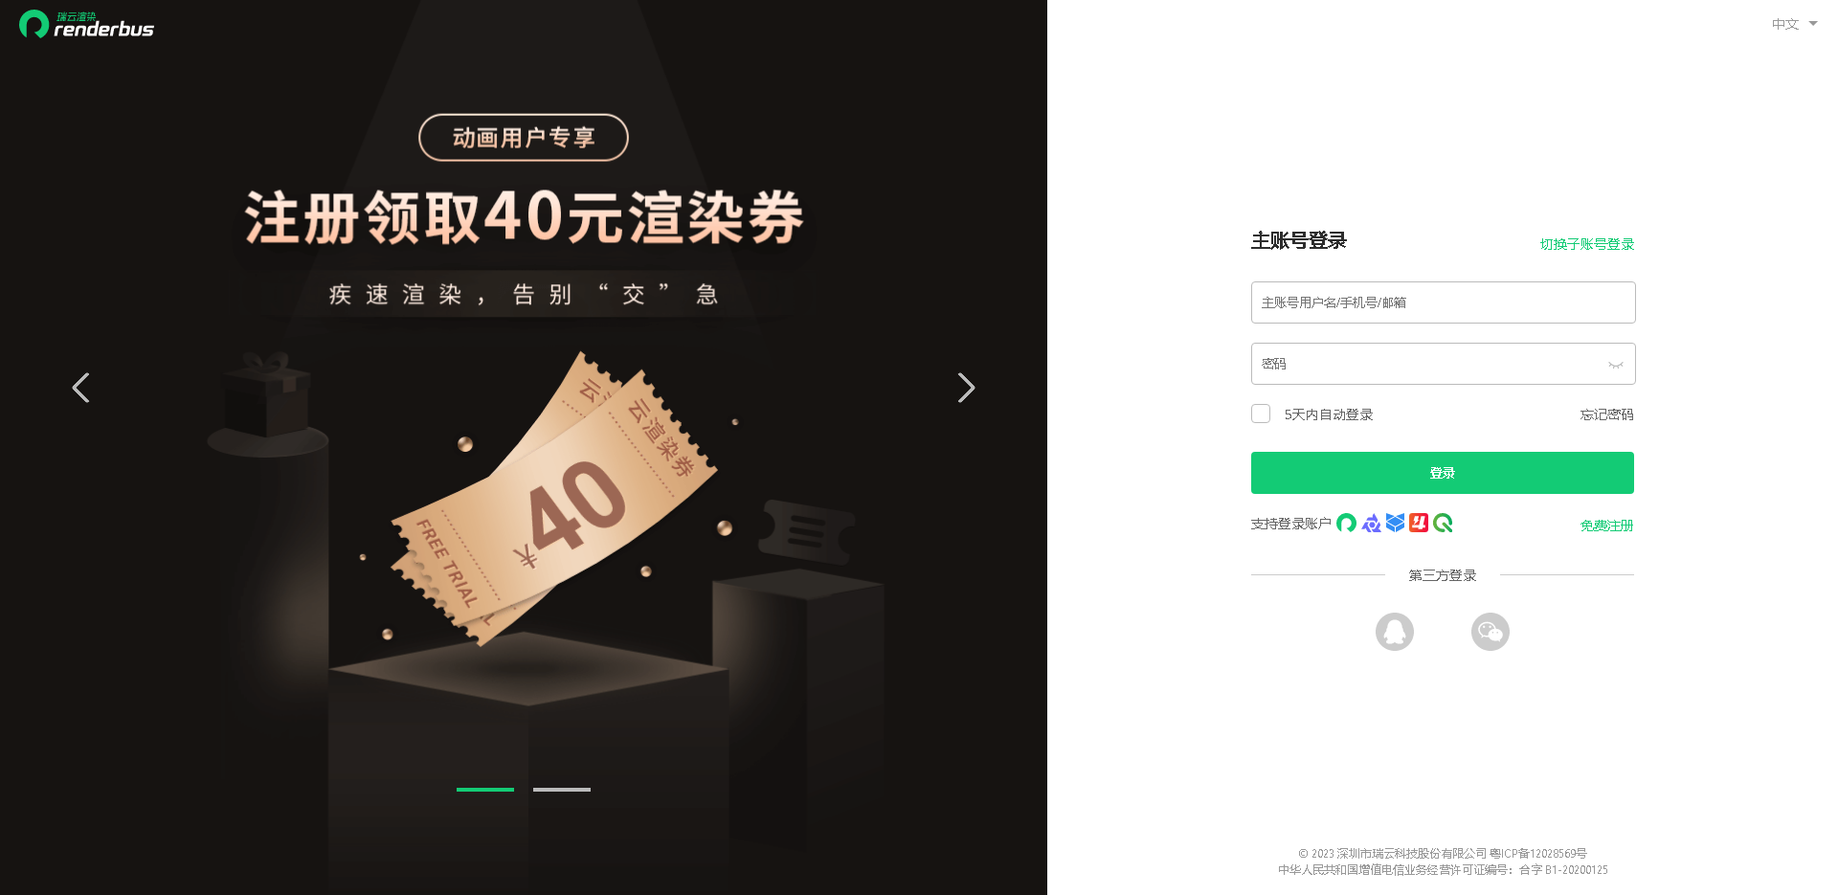Click the green Renderbus supported account icon
Viewport: 1838px width, 895px height.
click(x=1347, y=523)
